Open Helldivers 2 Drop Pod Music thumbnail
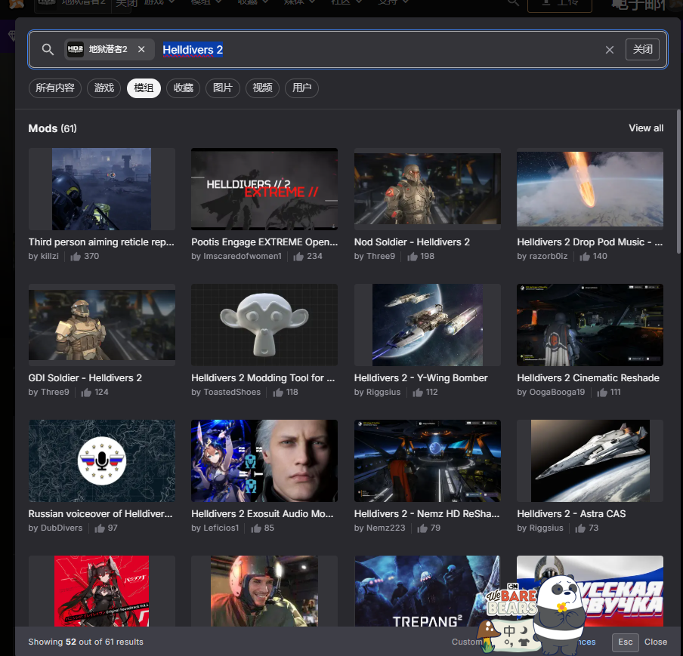The width and height of the screenshot is (683, 656). click(590, 189)
